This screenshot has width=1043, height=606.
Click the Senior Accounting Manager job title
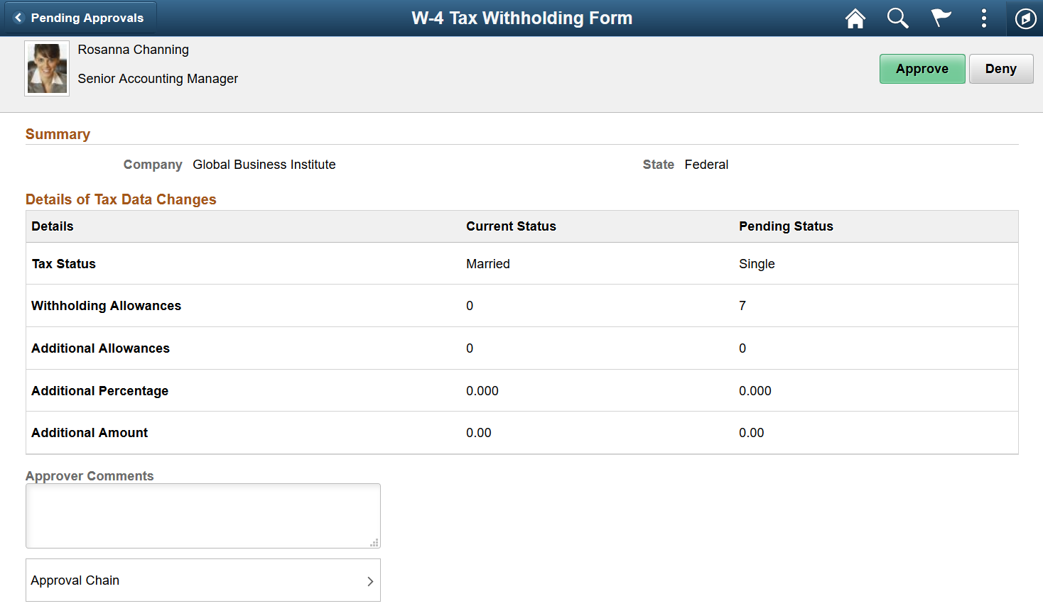click(x=158, y=79)
